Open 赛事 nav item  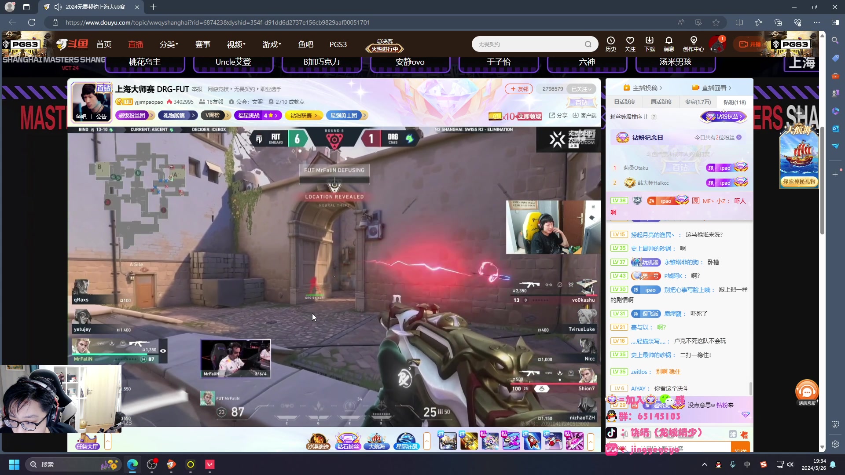(202, 44)
